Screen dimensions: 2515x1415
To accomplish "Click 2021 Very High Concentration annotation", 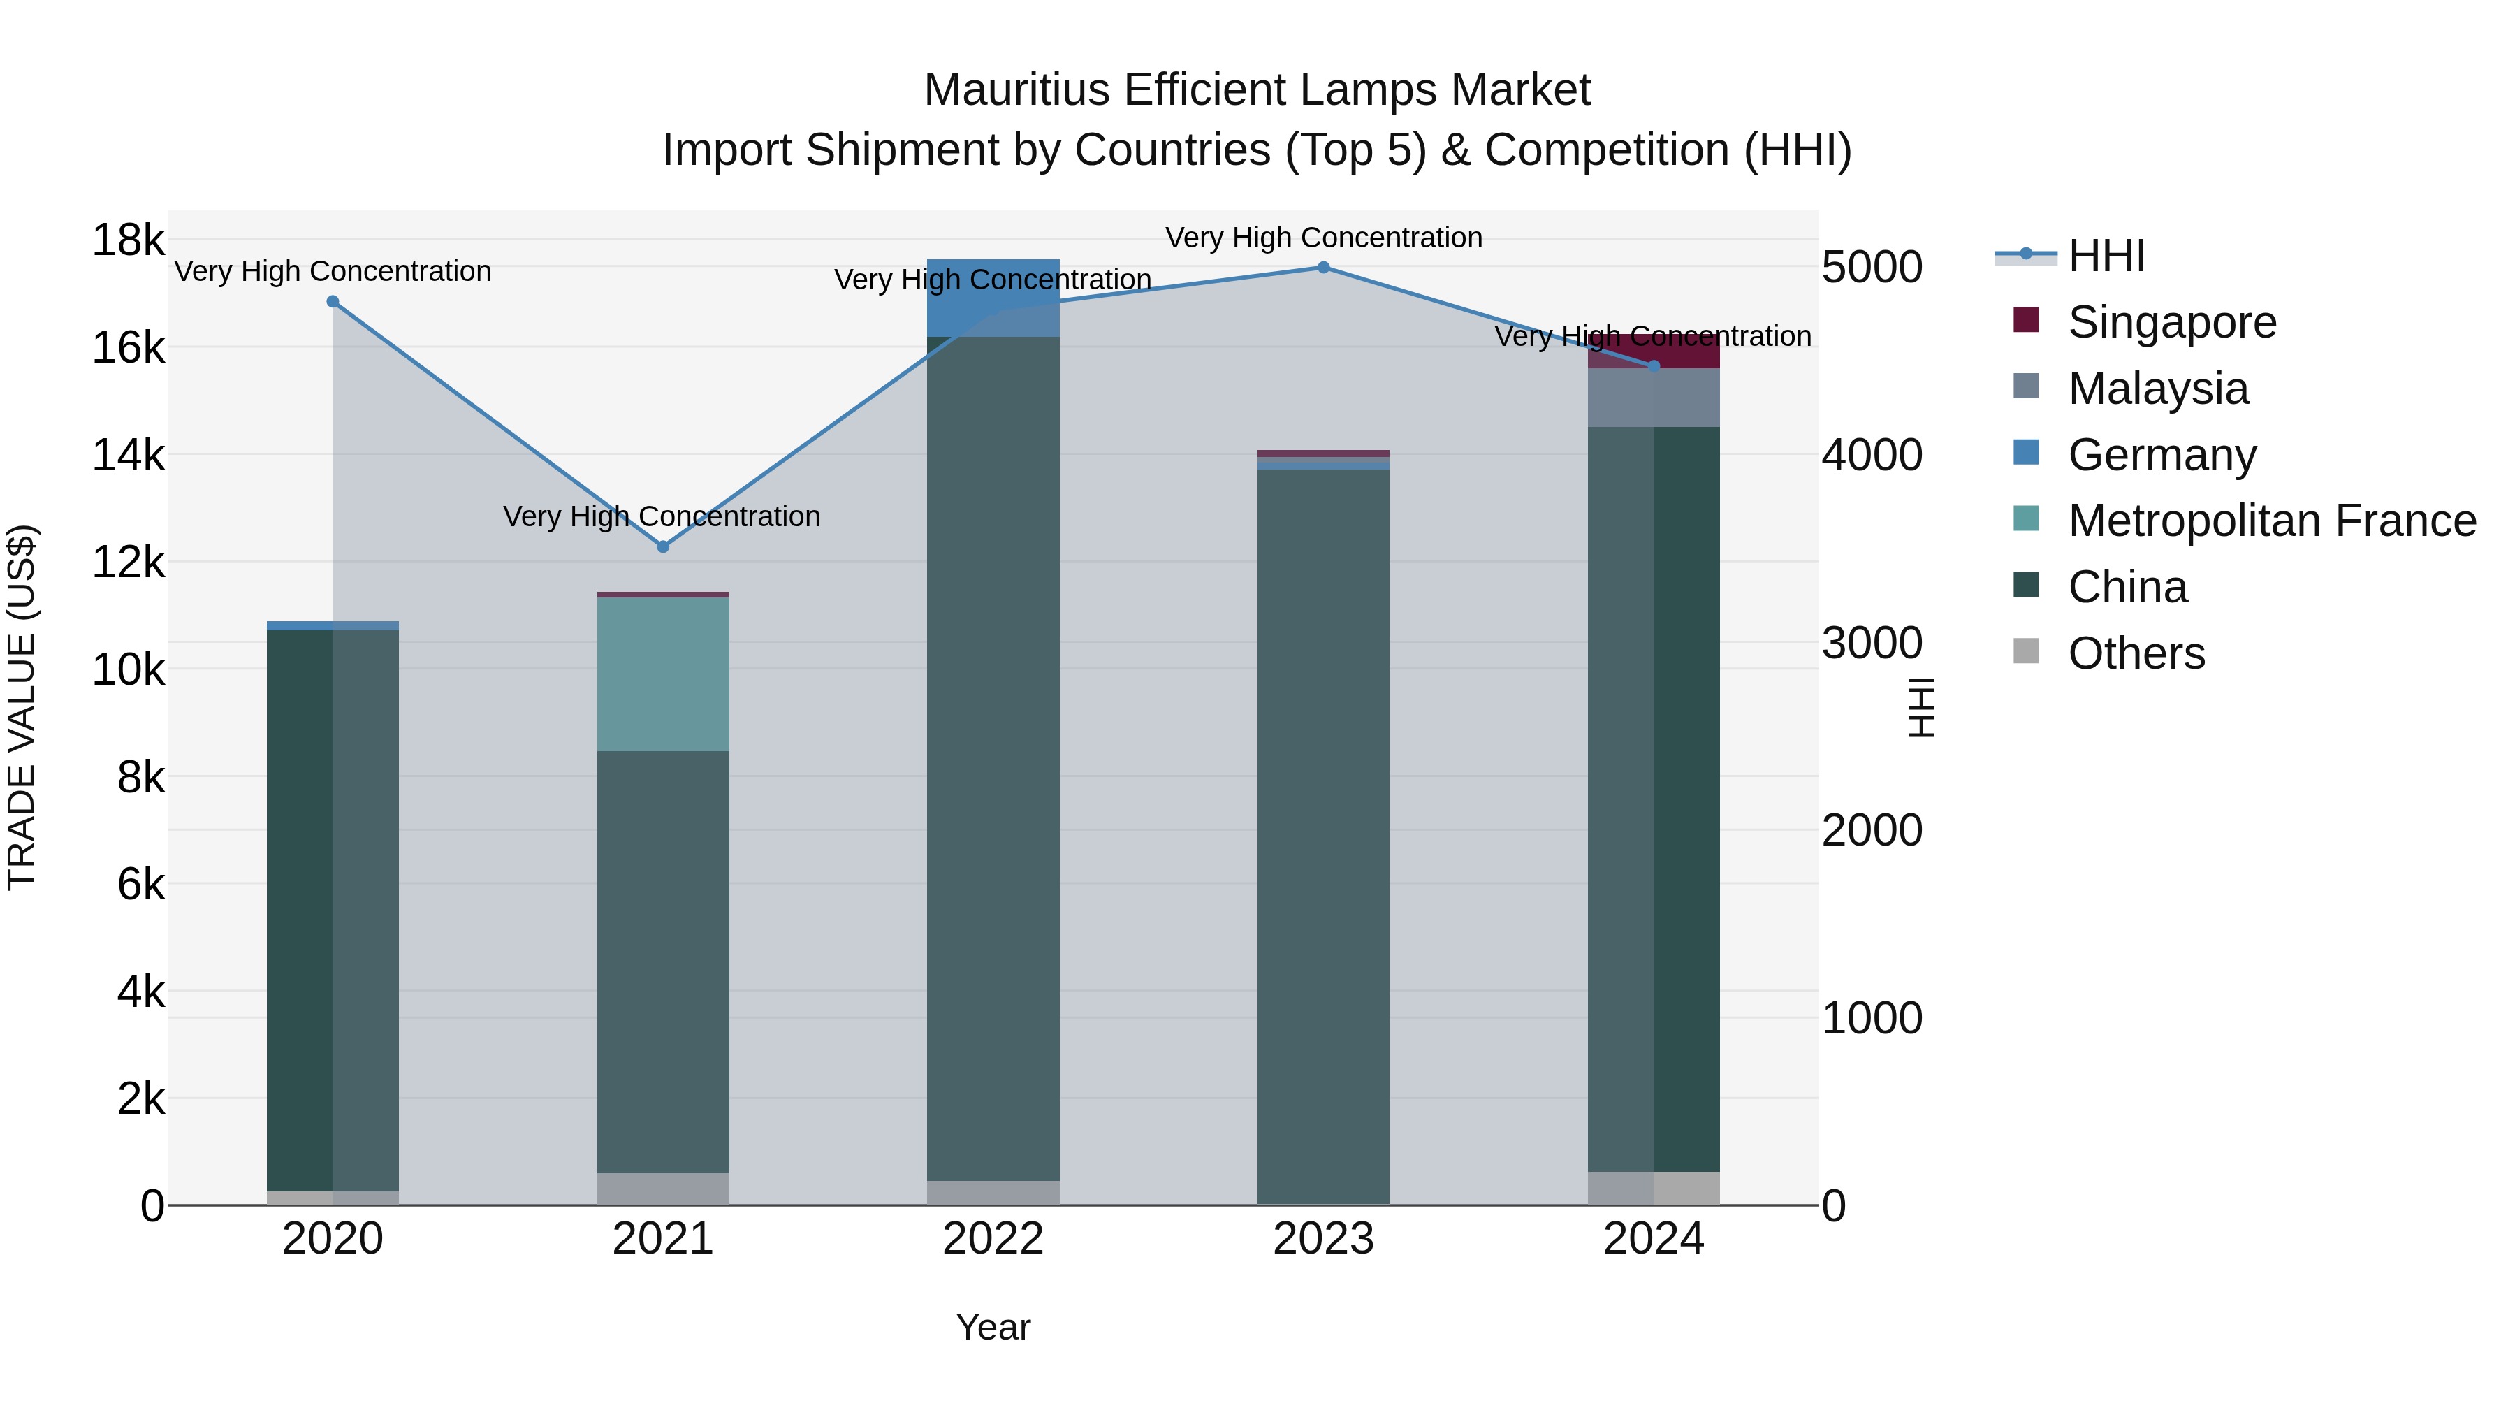I will click(x=662, y=516).
